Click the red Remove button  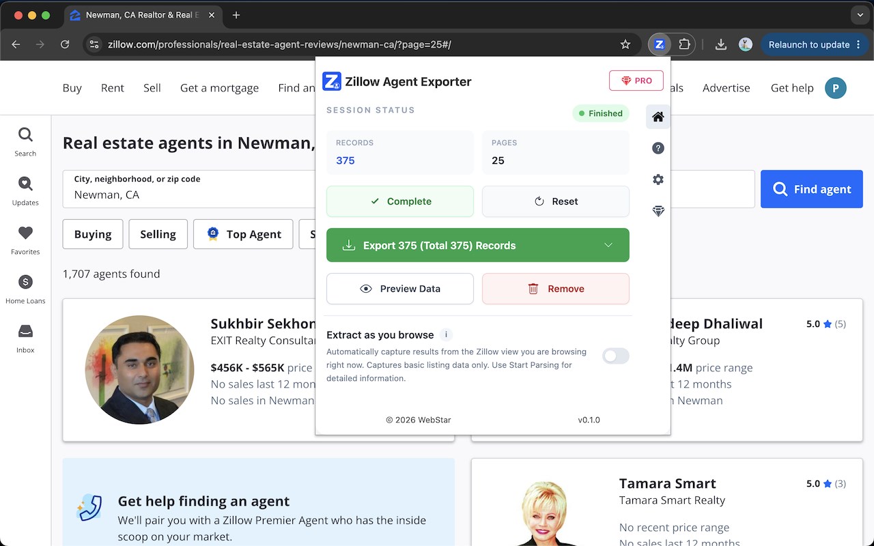(556, 289)
